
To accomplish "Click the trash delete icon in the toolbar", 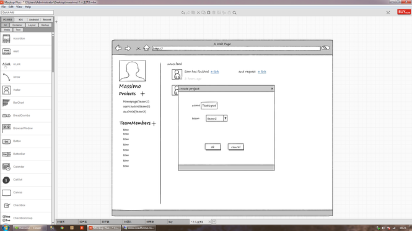I will pyautogui.click(x=214, y=12).
